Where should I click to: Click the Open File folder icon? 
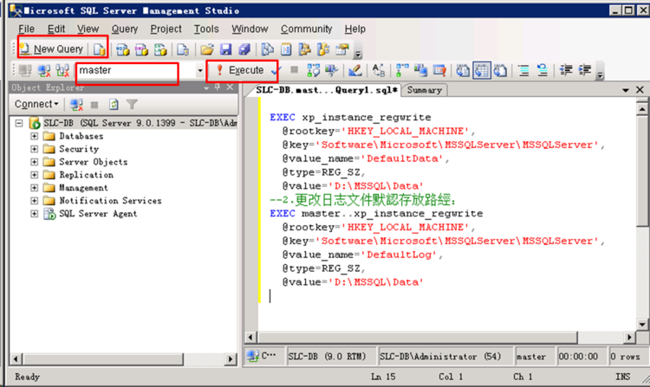207,49
